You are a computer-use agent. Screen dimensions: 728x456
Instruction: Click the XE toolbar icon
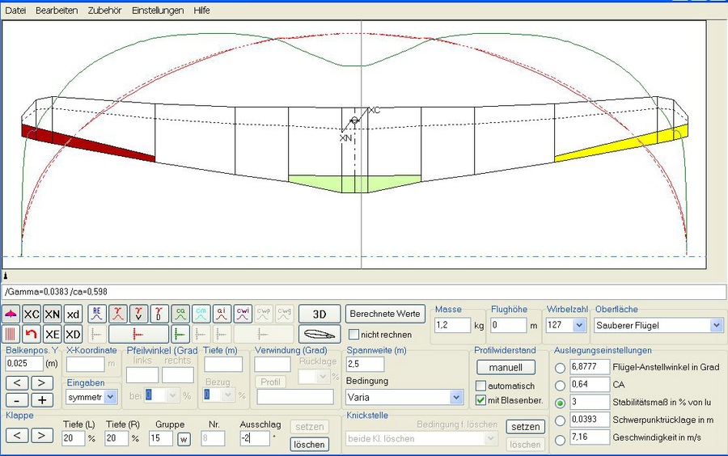click(53, 334)
